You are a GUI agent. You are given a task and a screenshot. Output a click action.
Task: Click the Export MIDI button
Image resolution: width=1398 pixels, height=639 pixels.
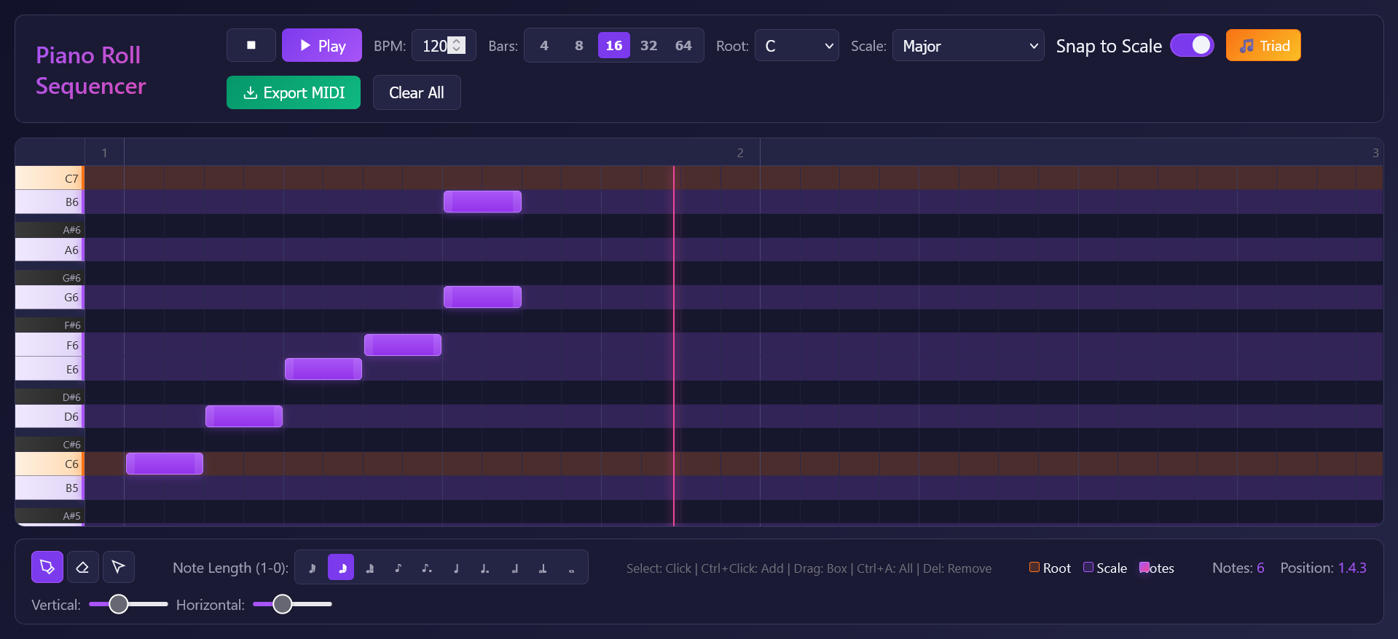click(x=294, y=92)
